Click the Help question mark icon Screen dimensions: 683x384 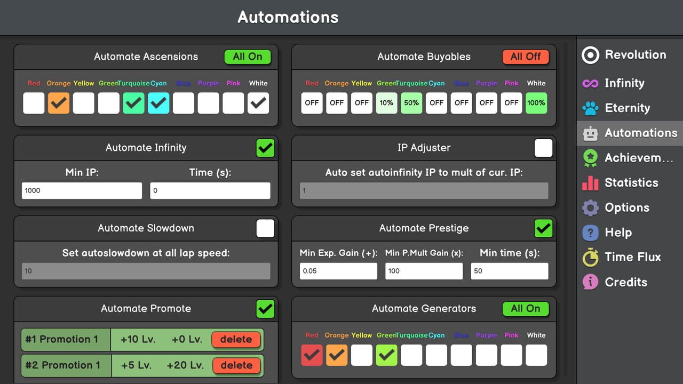pos(591,233)
